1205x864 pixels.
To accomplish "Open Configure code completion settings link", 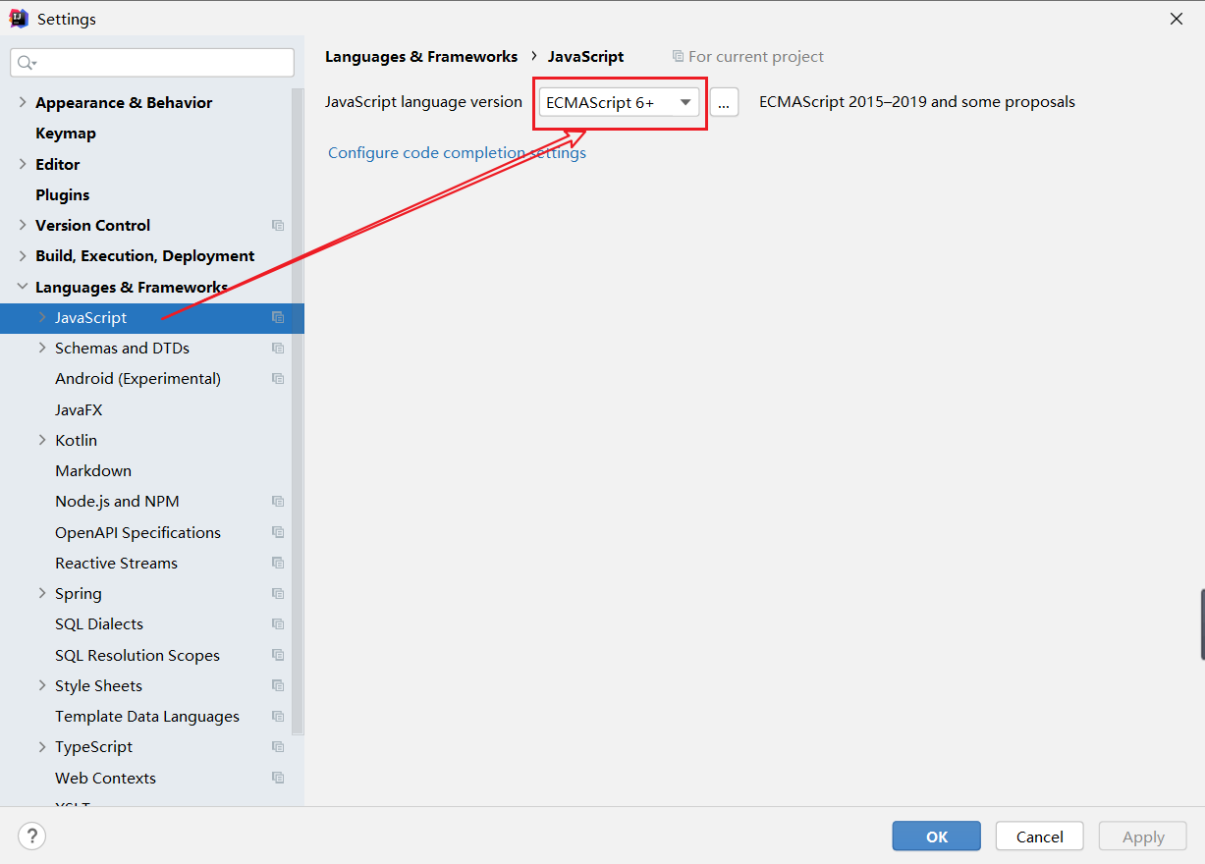I will coord(457,153).
